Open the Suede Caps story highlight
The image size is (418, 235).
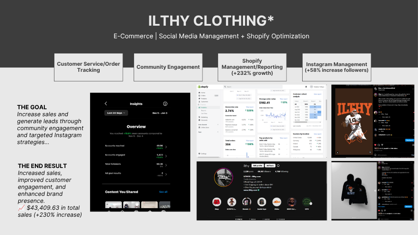(x=262, y=202)
